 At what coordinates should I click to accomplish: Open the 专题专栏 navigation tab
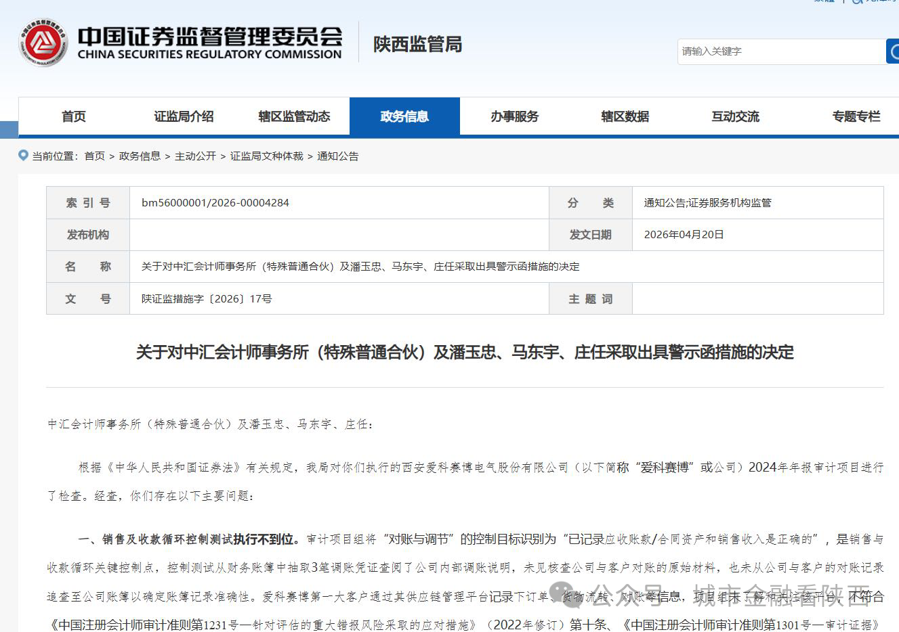point(856,116)
